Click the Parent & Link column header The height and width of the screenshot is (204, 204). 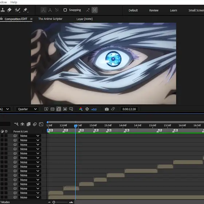pos(20,132)
